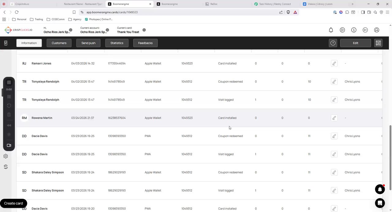The width and height of the screenshot is (392, 212).
Task: Open the Brave wallet icon
Action: click(369, 12)
